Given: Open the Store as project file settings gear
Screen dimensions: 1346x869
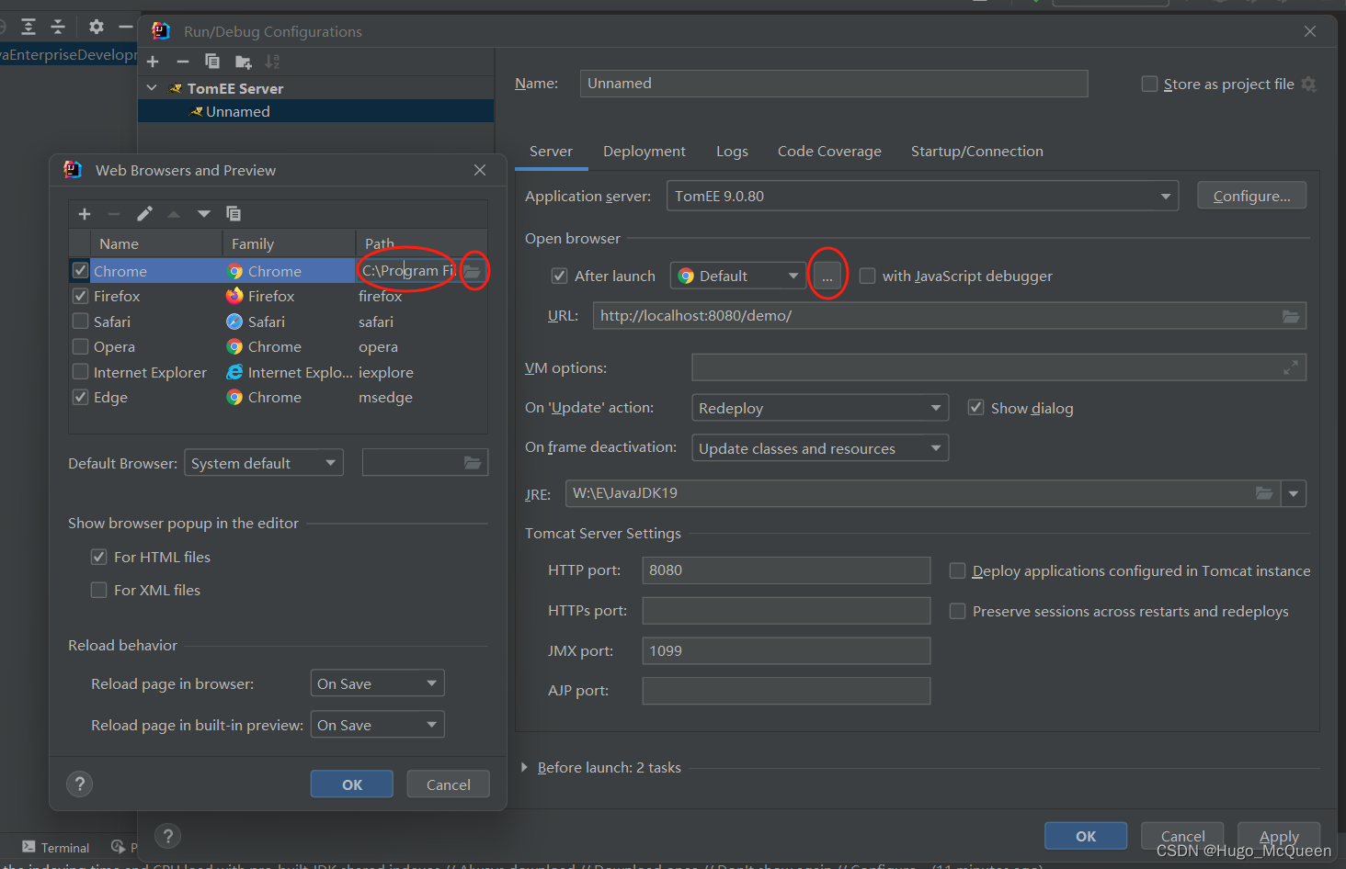Looking at the screenshot, I should (1309, 85).
